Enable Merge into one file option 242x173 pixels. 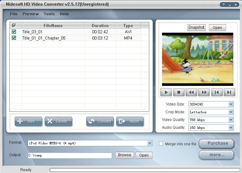coord(161,144)
